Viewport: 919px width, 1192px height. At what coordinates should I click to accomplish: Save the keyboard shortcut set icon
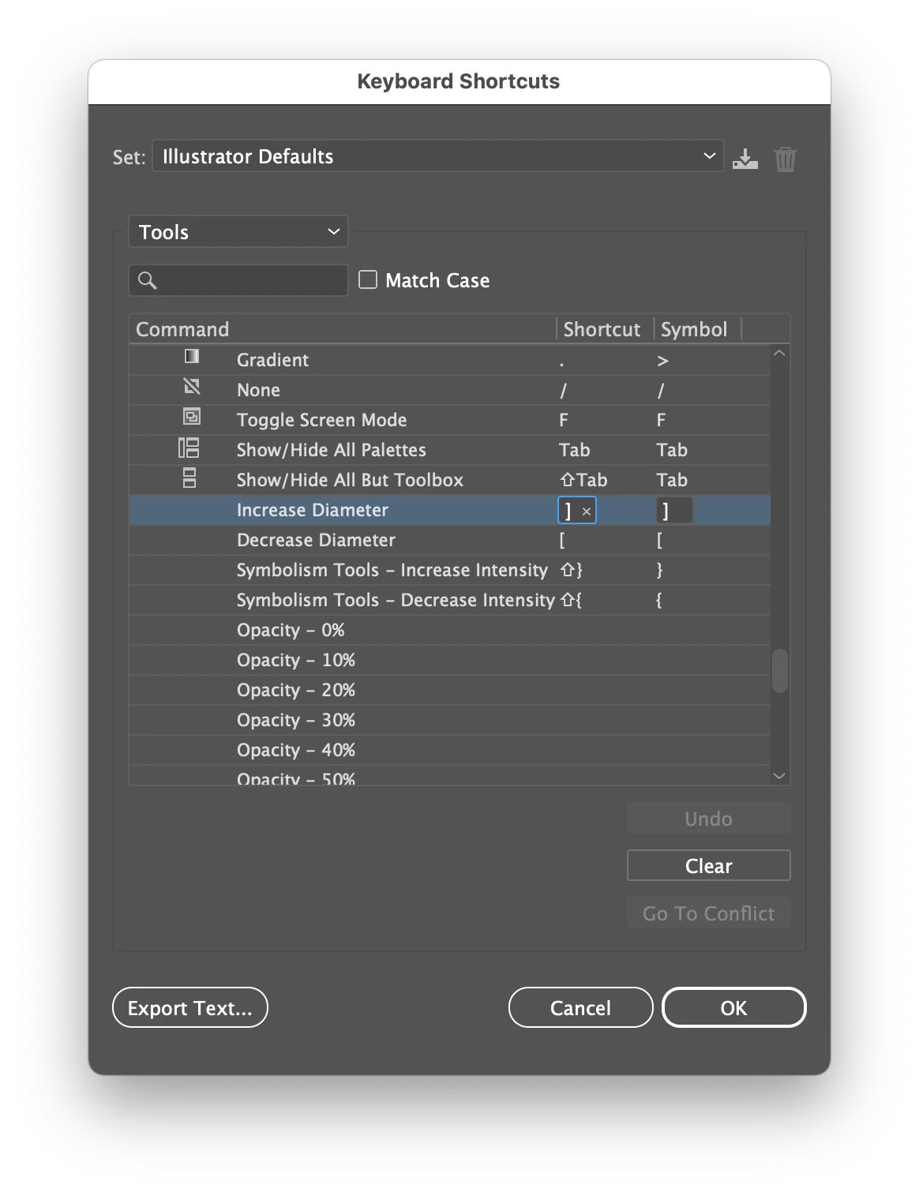click(745, 159)
